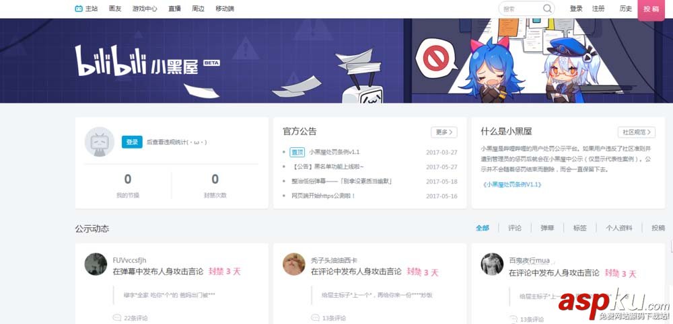673x324 pixels.
Task: Open the pinned 小黑屋处罚条例v1.1 announcement
Action: [x=334, y=152]
